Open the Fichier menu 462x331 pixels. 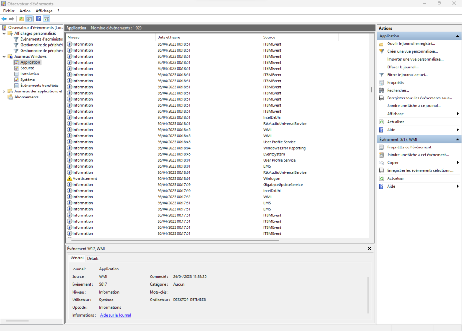(9, 11)
